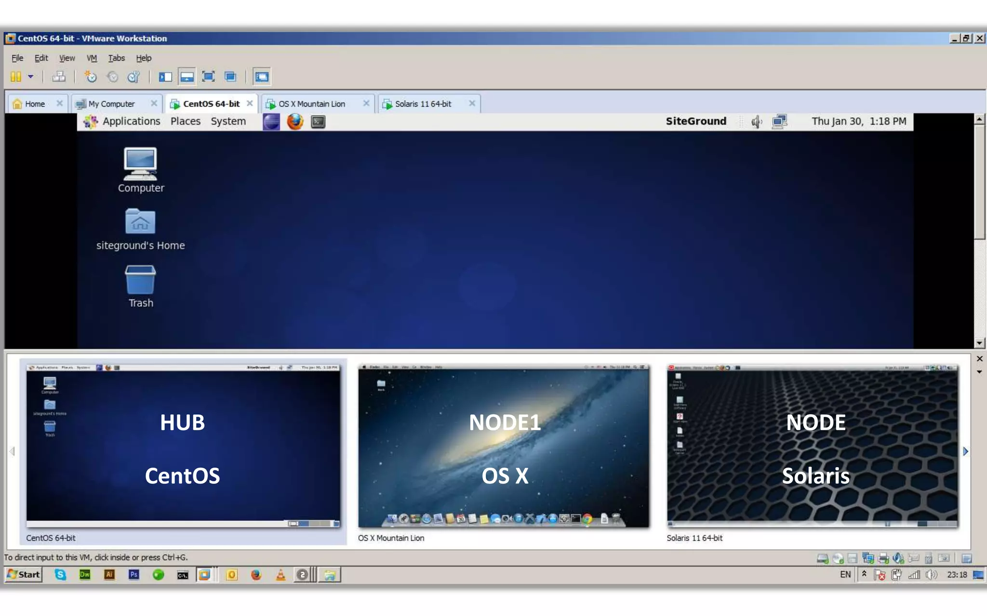Screen dimensions: 987x616
Task: Switch to Unity mode icon
Action: 230,77
